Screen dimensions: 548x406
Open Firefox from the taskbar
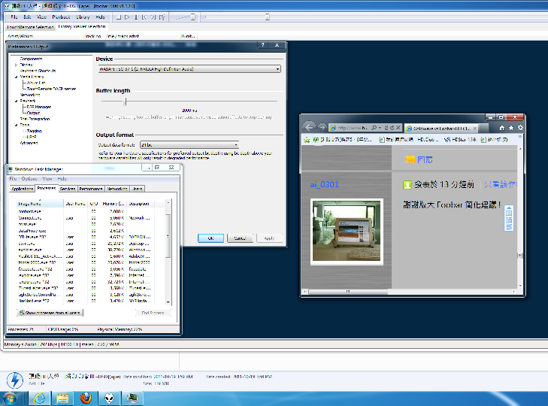(86, 398)
